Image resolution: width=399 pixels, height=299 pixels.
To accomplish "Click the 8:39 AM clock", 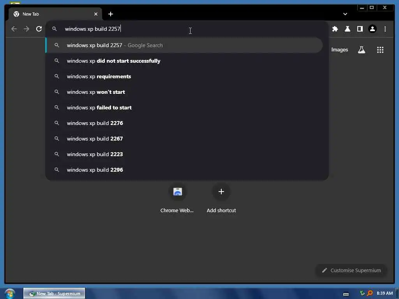I will (385, 293).
